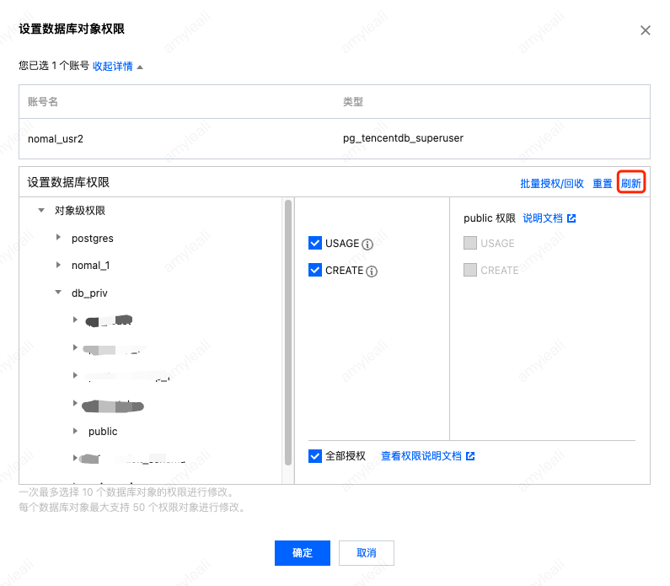
Task: Click the 类型 column header
Action: pyautogui.click(x=353, y=102)
